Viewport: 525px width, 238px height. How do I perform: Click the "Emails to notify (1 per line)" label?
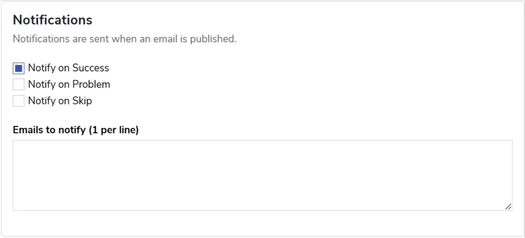76,130
